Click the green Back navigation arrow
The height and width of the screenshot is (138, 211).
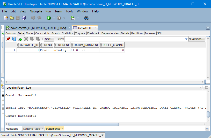(48, 18)
